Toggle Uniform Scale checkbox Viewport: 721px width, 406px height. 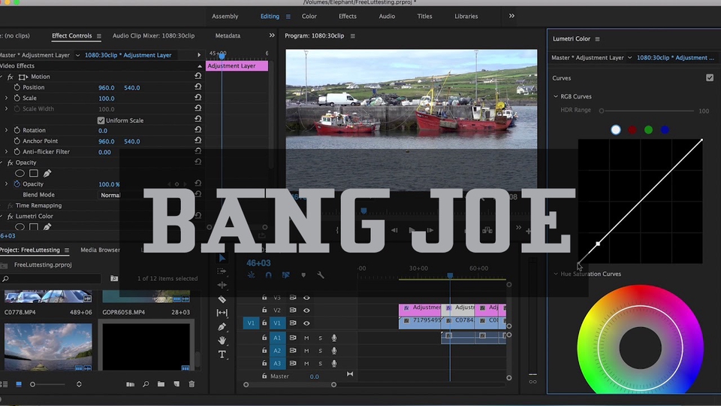coord(101,120)
